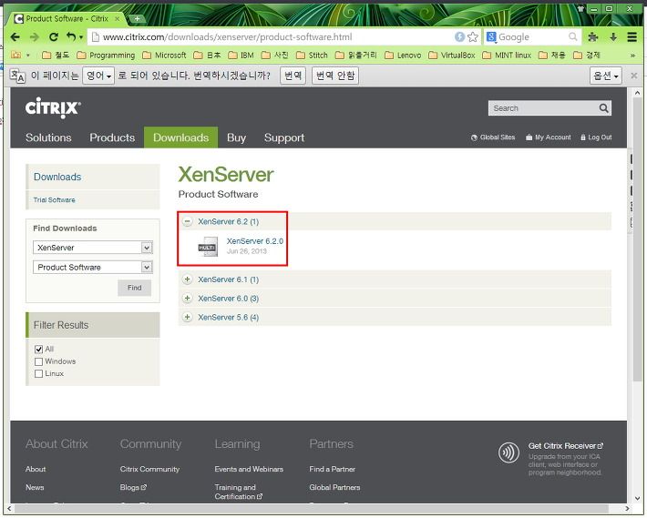Enable the Windows filter checkbox
This screenshot has width=647, height=518.
click(x=39, y=361)
